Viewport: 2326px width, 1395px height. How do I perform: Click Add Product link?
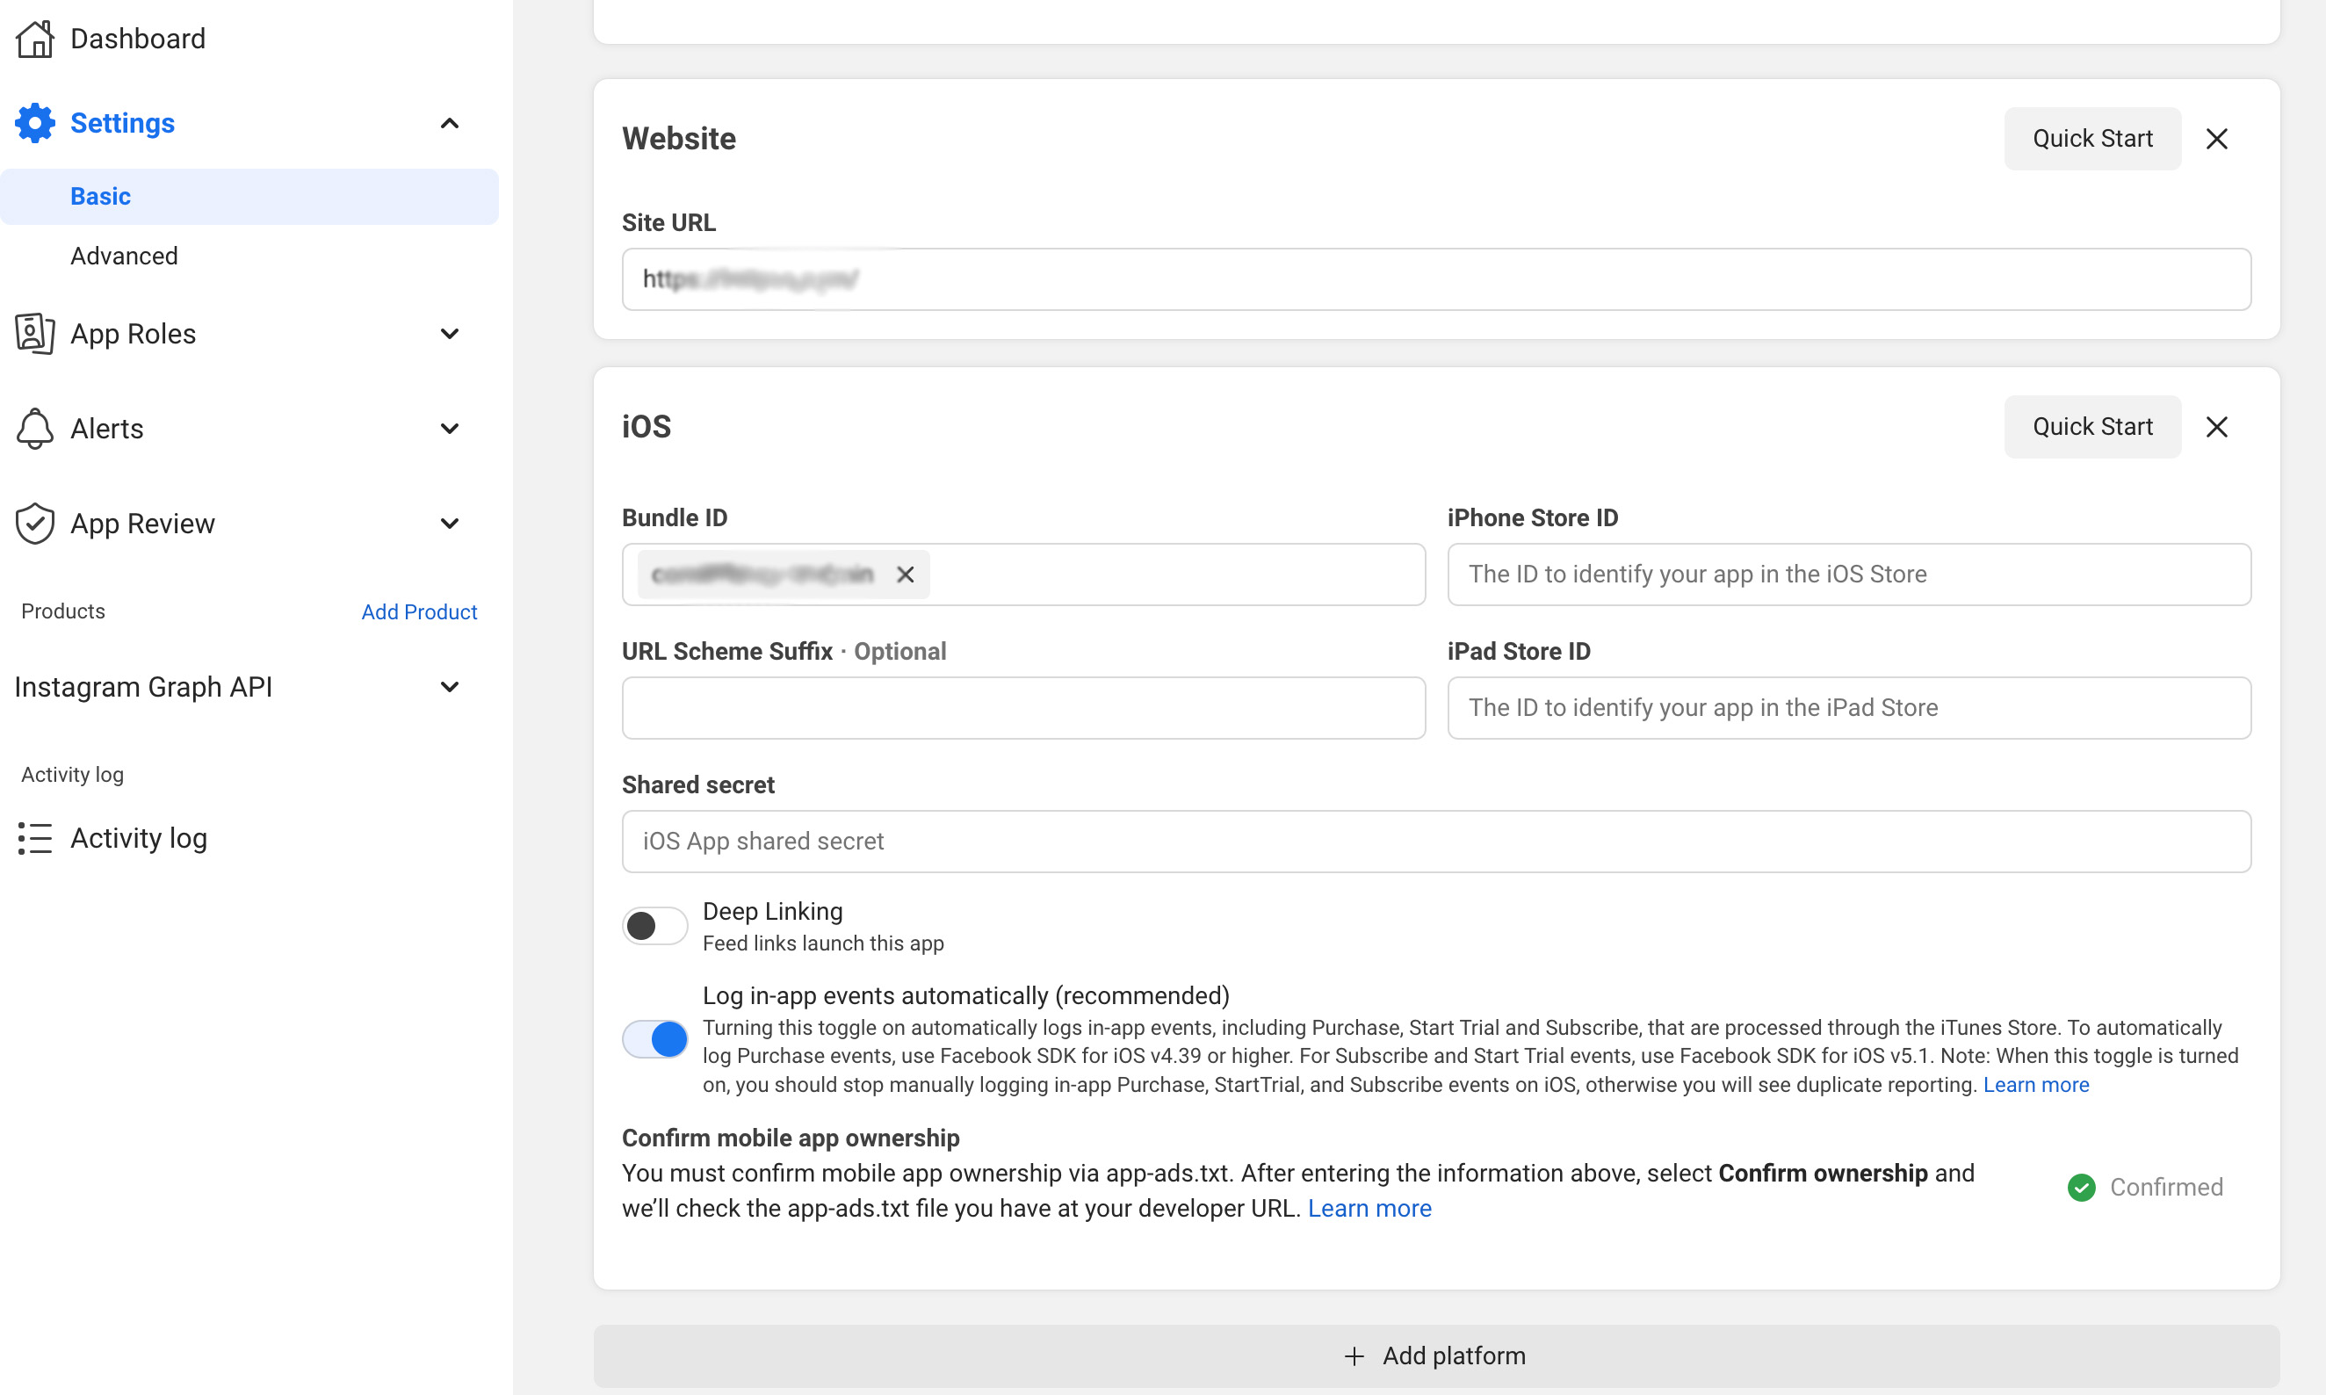(x=420, y=611)
